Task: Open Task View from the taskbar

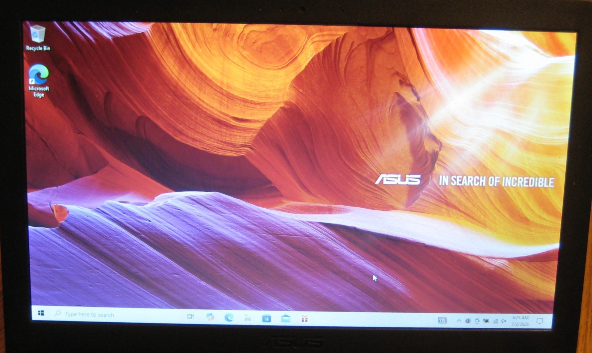Action: pos(191,316)
